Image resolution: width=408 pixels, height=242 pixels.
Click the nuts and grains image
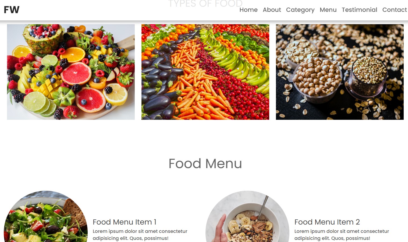pos(340,72)
